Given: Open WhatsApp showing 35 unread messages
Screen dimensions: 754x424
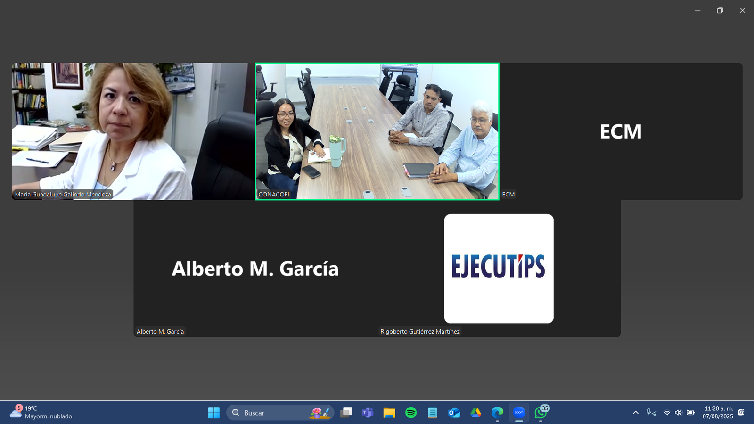Looking at the screenshot, I should (x=541, y=412).
